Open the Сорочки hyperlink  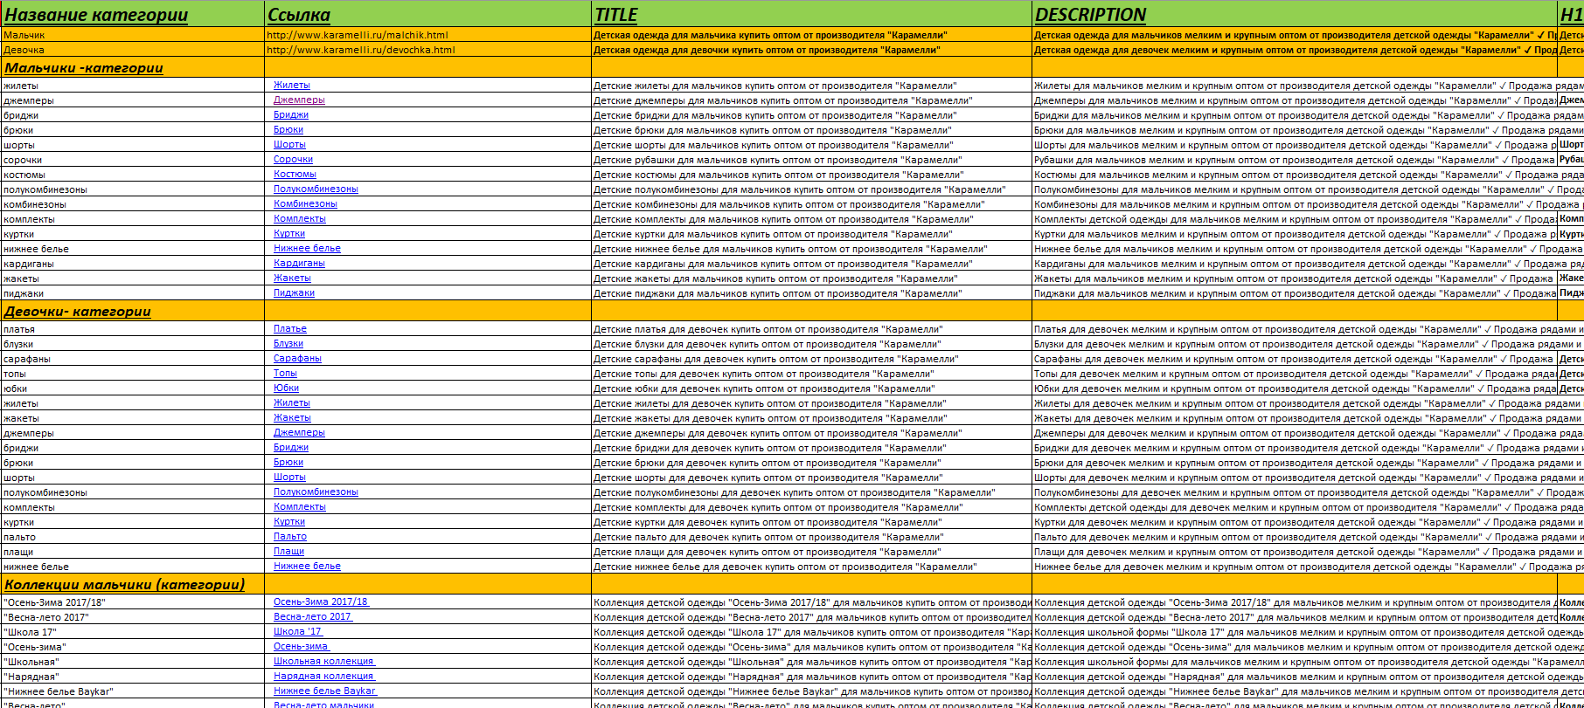coord(293,159)
